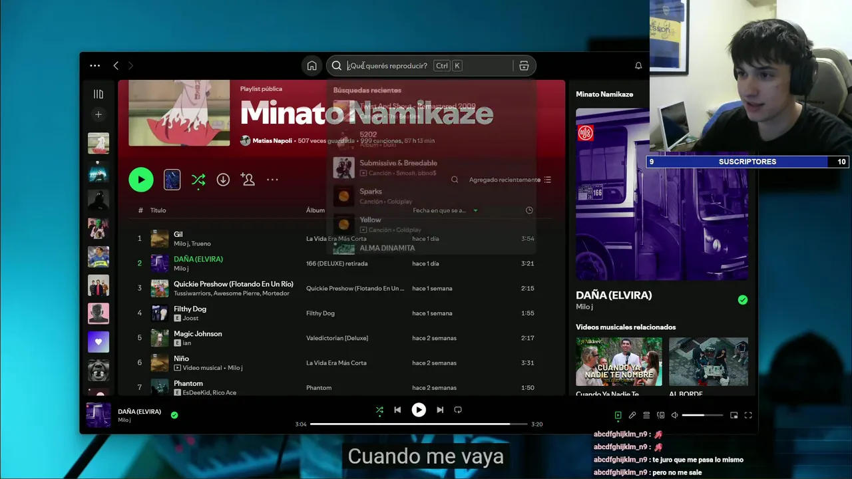Play the Minato Namikaze playlist
The image size is (852, 479).
click(141, 180)
